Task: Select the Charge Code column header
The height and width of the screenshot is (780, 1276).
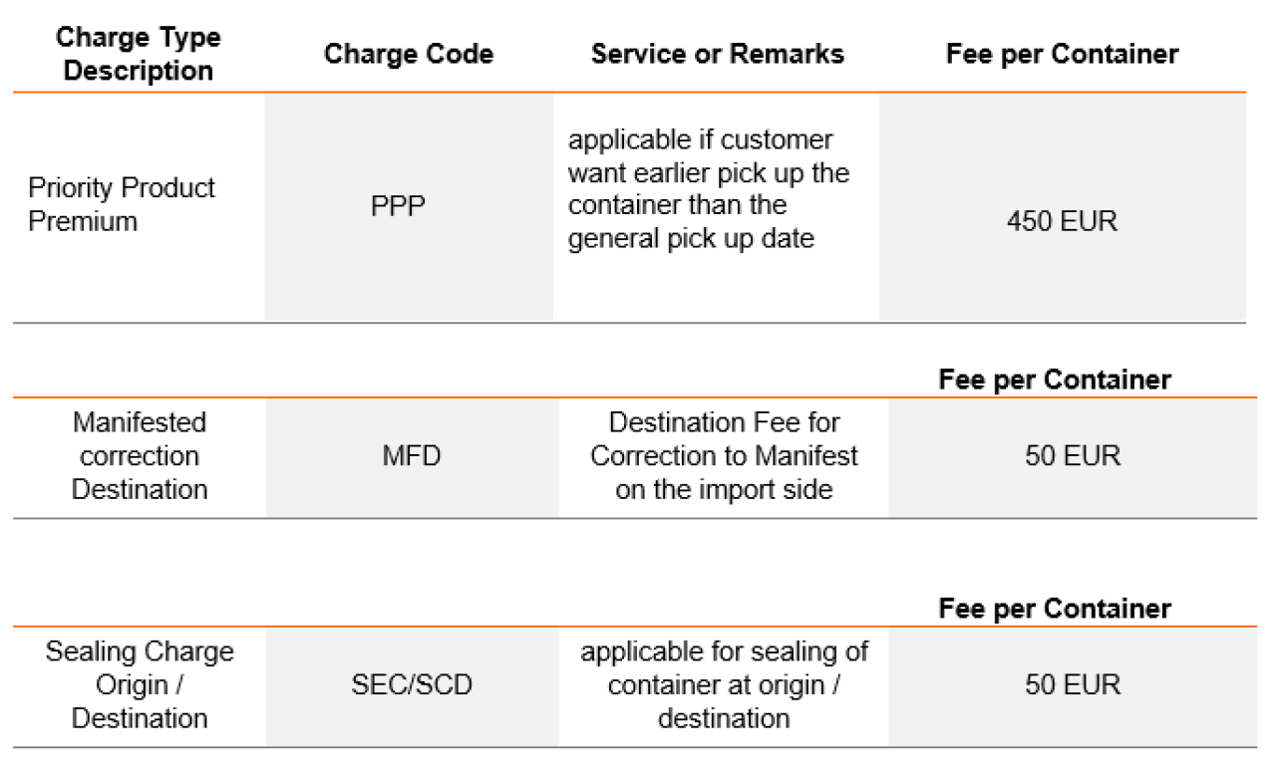Action: 409,54
